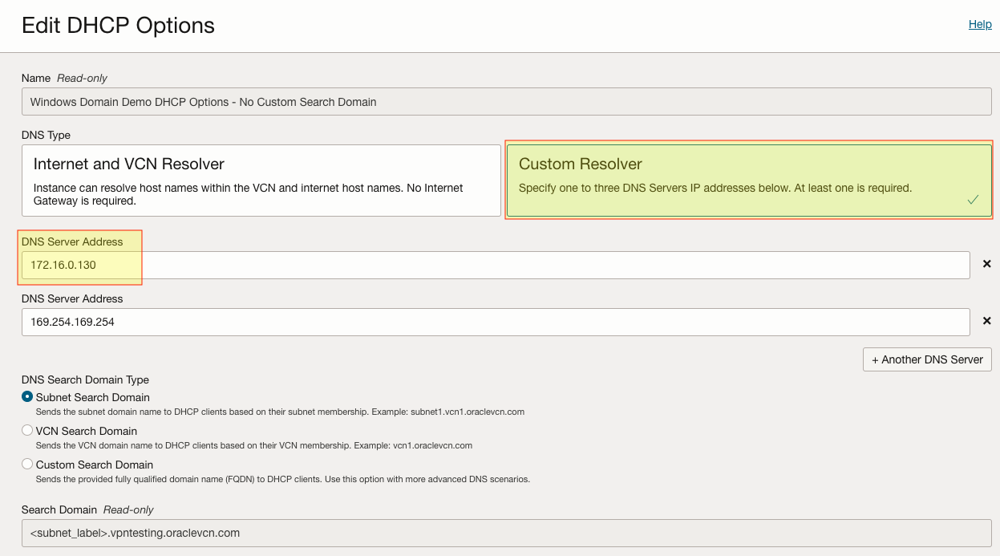Enable the Subnet Search Domain option
This screenshot has width=1000, height=556.
coord(26,397)
